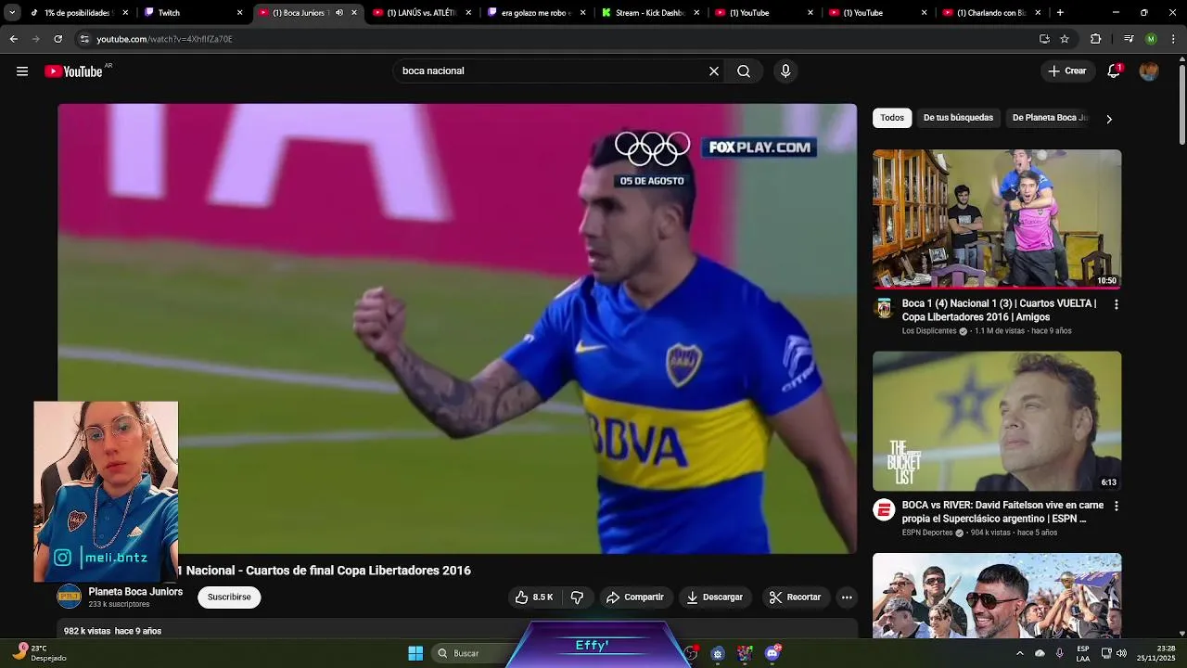Viewport: 1187px width, 668px height.
Task: Open the account avatar menu
Action: coord(1149,71)
